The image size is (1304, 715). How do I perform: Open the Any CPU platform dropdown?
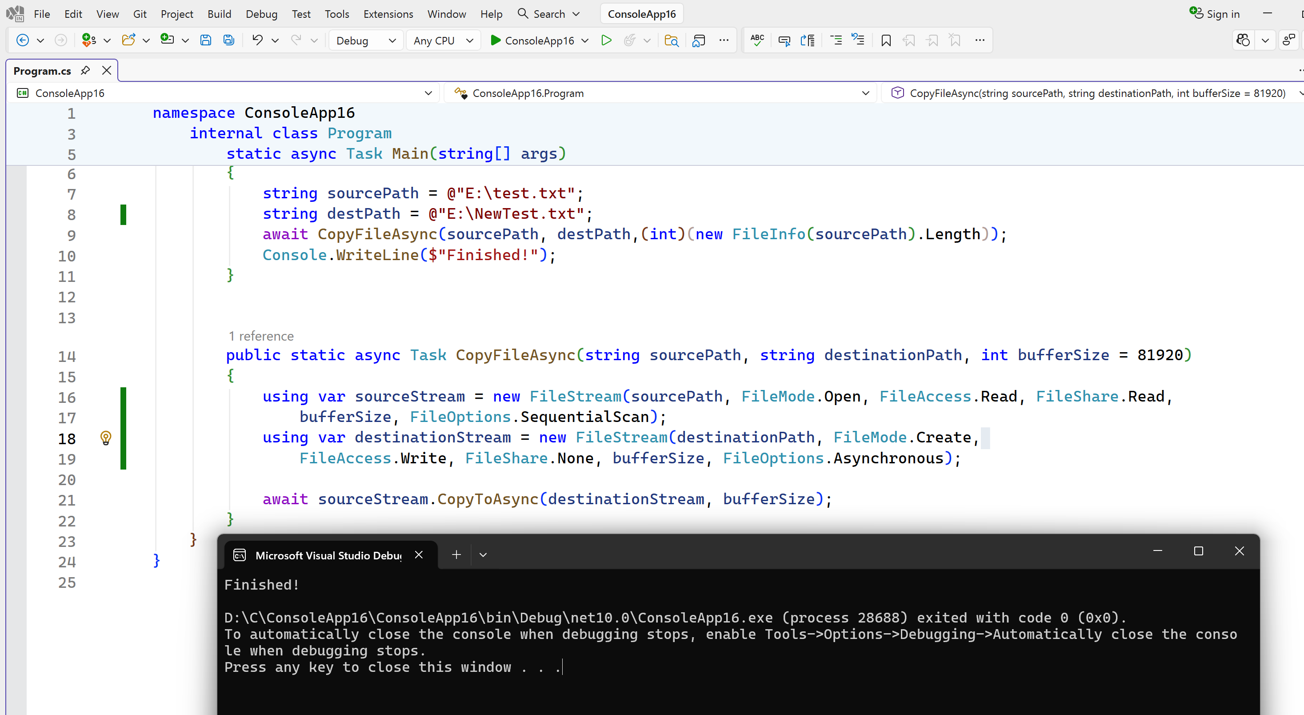click(442, 40)
